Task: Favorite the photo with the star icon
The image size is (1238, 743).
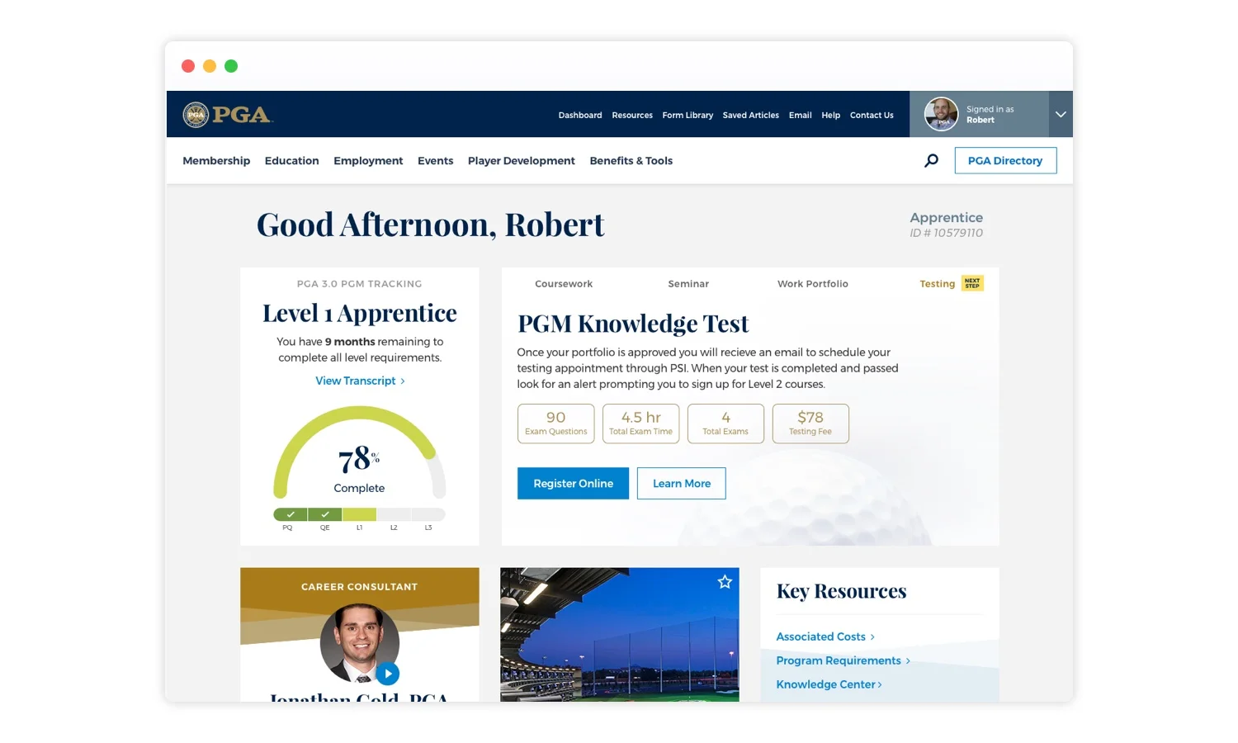Action: (725, 582)
